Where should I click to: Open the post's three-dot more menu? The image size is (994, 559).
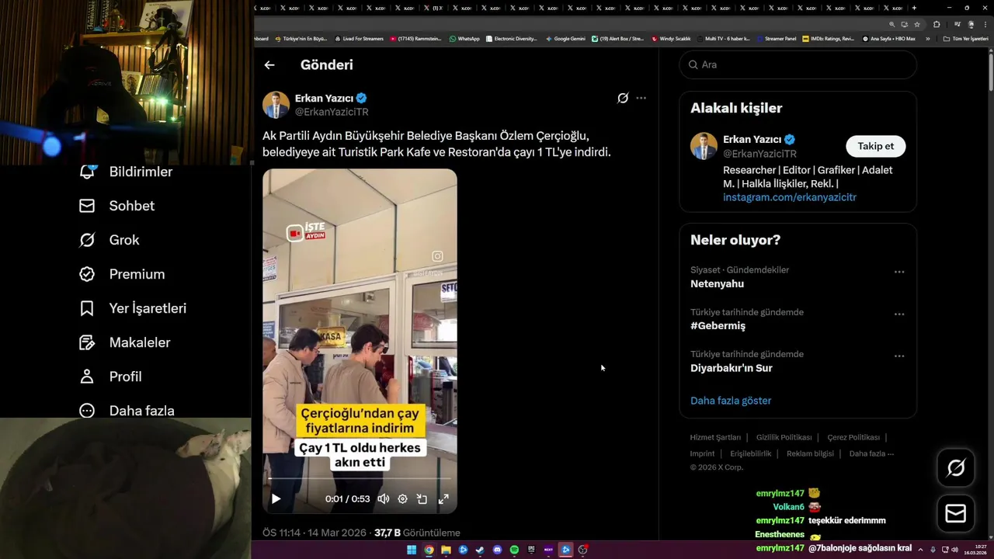point(641,98)
